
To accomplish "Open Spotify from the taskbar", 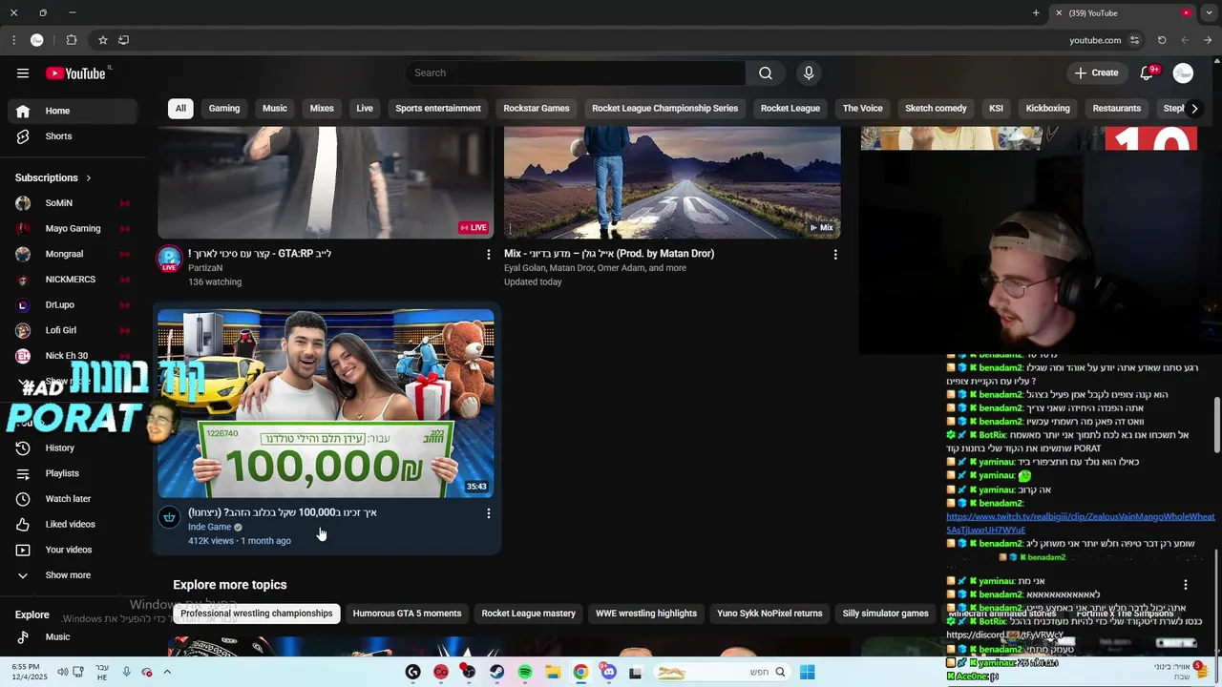I will tap(525, 672).
